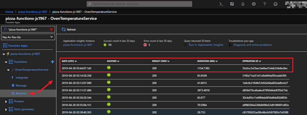Open pizza-functions-jc1967 Application Insights instance link
The image size is (307, 115).
pyautogui.click(x=78, y=45)
